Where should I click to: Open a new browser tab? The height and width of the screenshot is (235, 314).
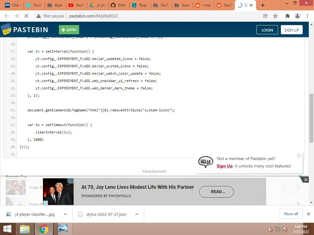pos(263,5)
